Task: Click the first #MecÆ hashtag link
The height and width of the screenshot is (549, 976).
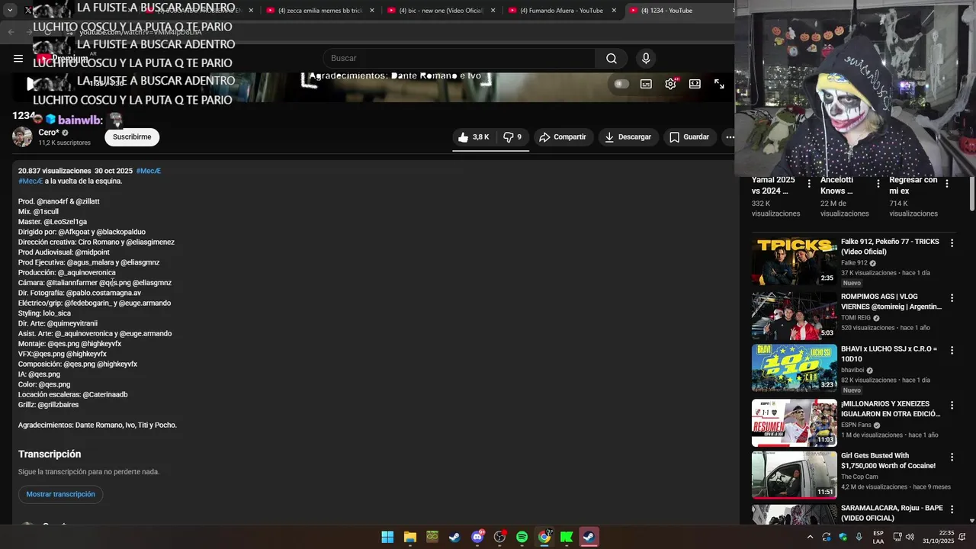Action: (148, 171)
